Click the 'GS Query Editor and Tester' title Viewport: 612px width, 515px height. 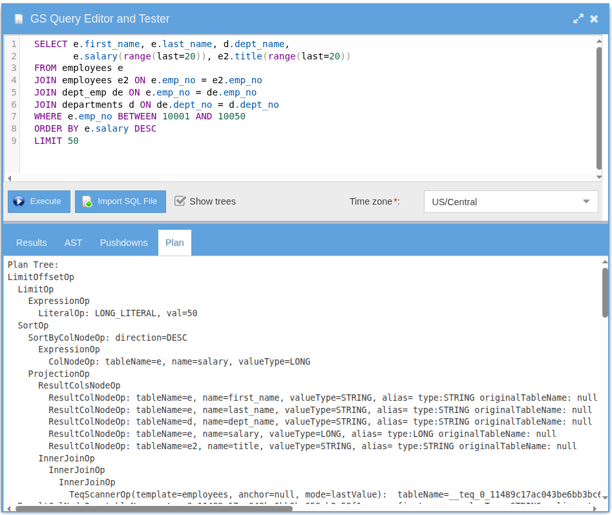[100, 19]
